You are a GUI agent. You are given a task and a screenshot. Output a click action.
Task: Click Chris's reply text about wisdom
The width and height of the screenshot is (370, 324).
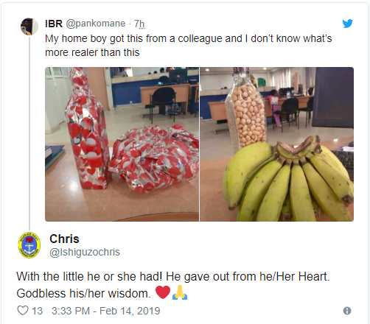click(173, 285)
